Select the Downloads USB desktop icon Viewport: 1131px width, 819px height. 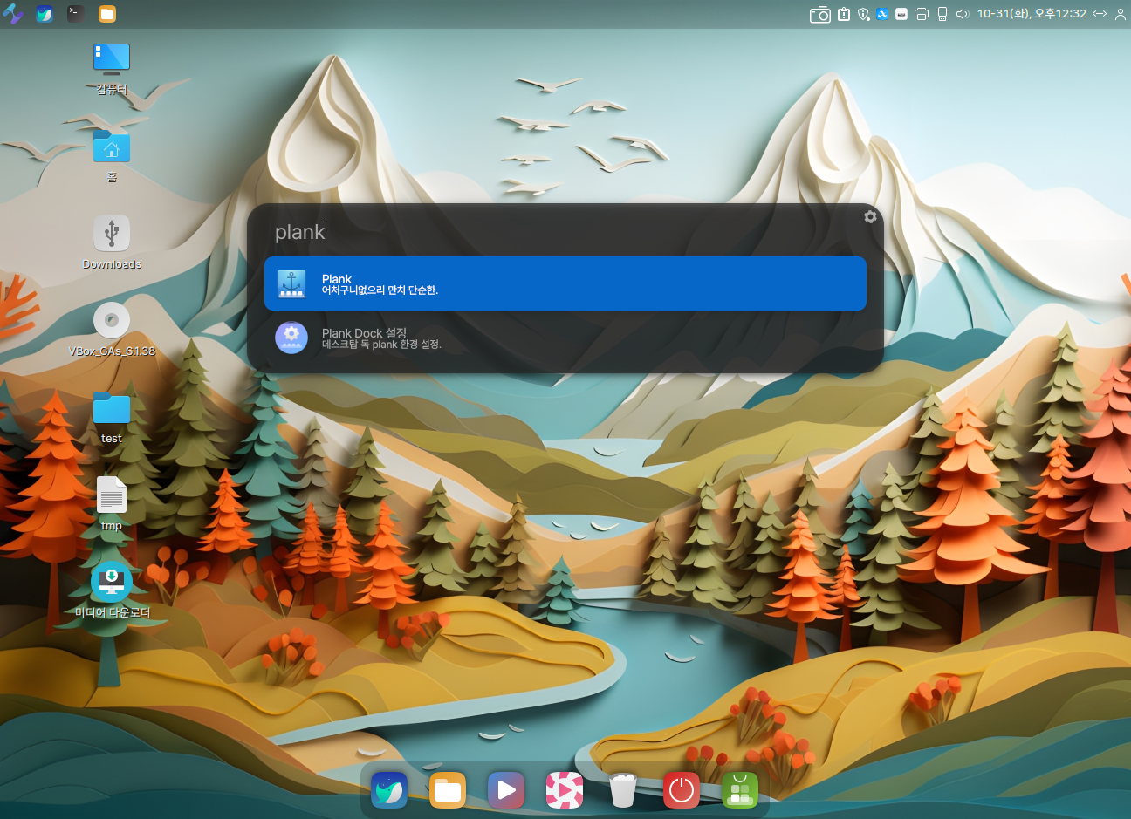click(x=112, y=234)
